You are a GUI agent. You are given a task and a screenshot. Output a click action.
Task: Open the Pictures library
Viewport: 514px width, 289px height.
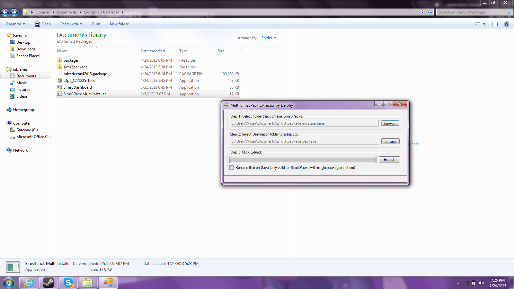click(23, 90)
